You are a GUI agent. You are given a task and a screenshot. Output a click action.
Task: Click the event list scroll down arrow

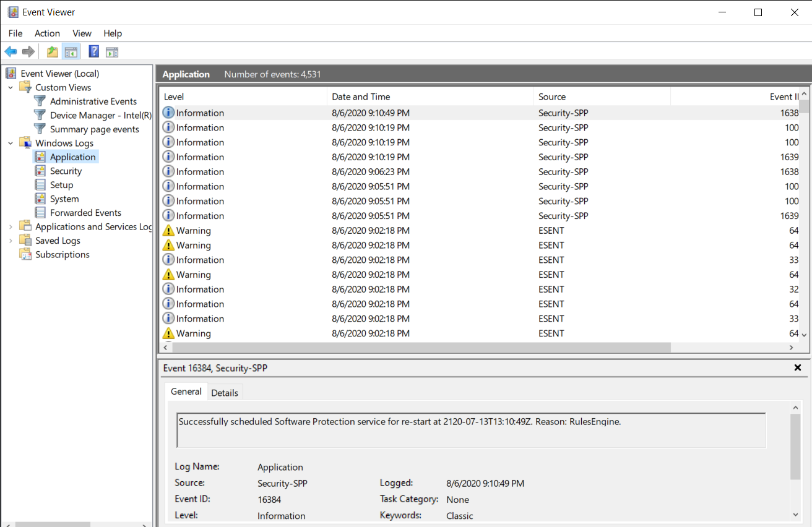804,334
